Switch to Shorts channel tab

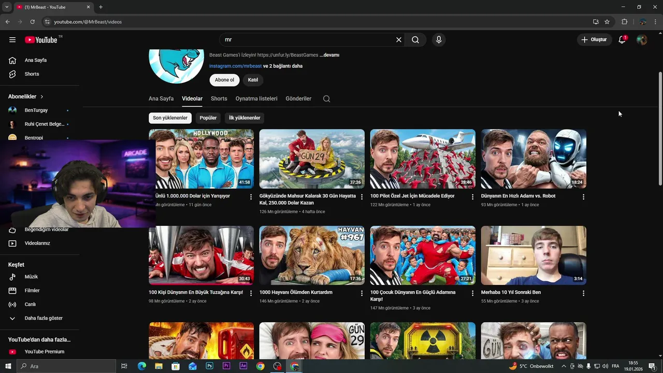219,98
